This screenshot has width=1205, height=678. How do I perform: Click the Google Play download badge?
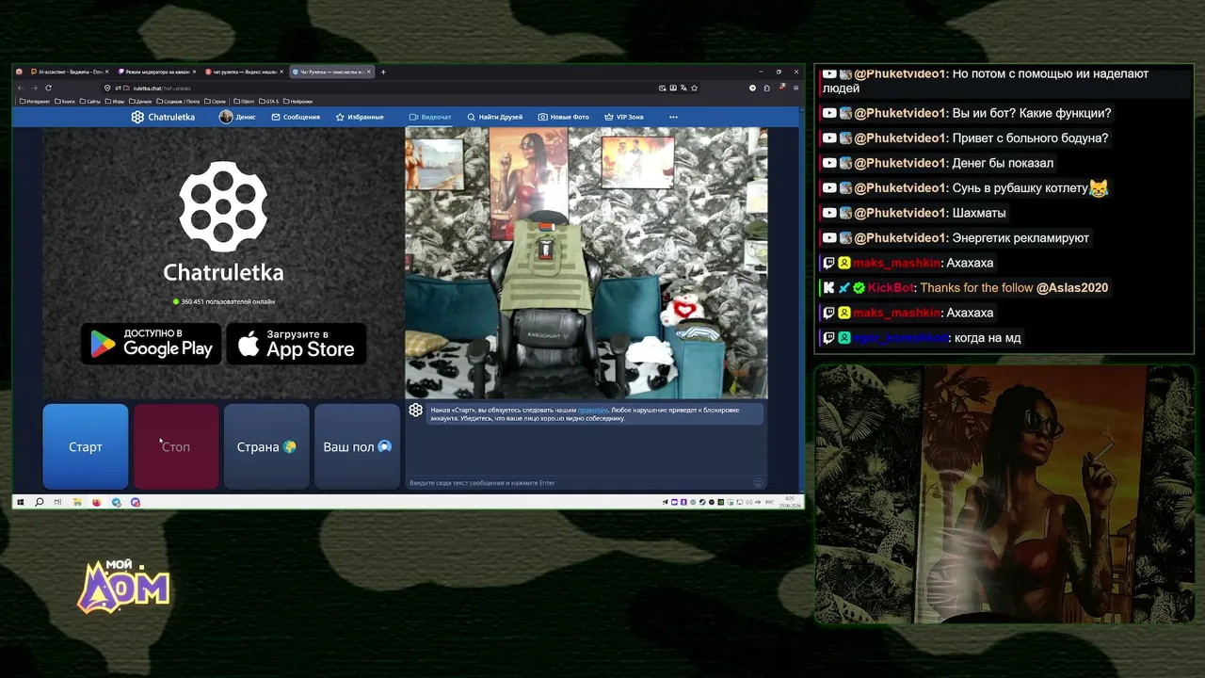click(x=151, y=344)
